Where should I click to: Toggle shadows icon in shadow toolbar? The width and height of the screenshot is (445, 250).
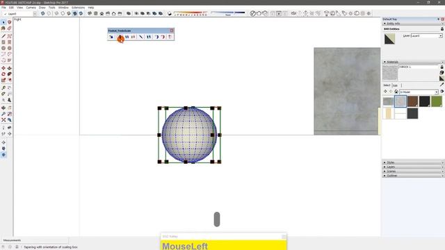[170, 13]
